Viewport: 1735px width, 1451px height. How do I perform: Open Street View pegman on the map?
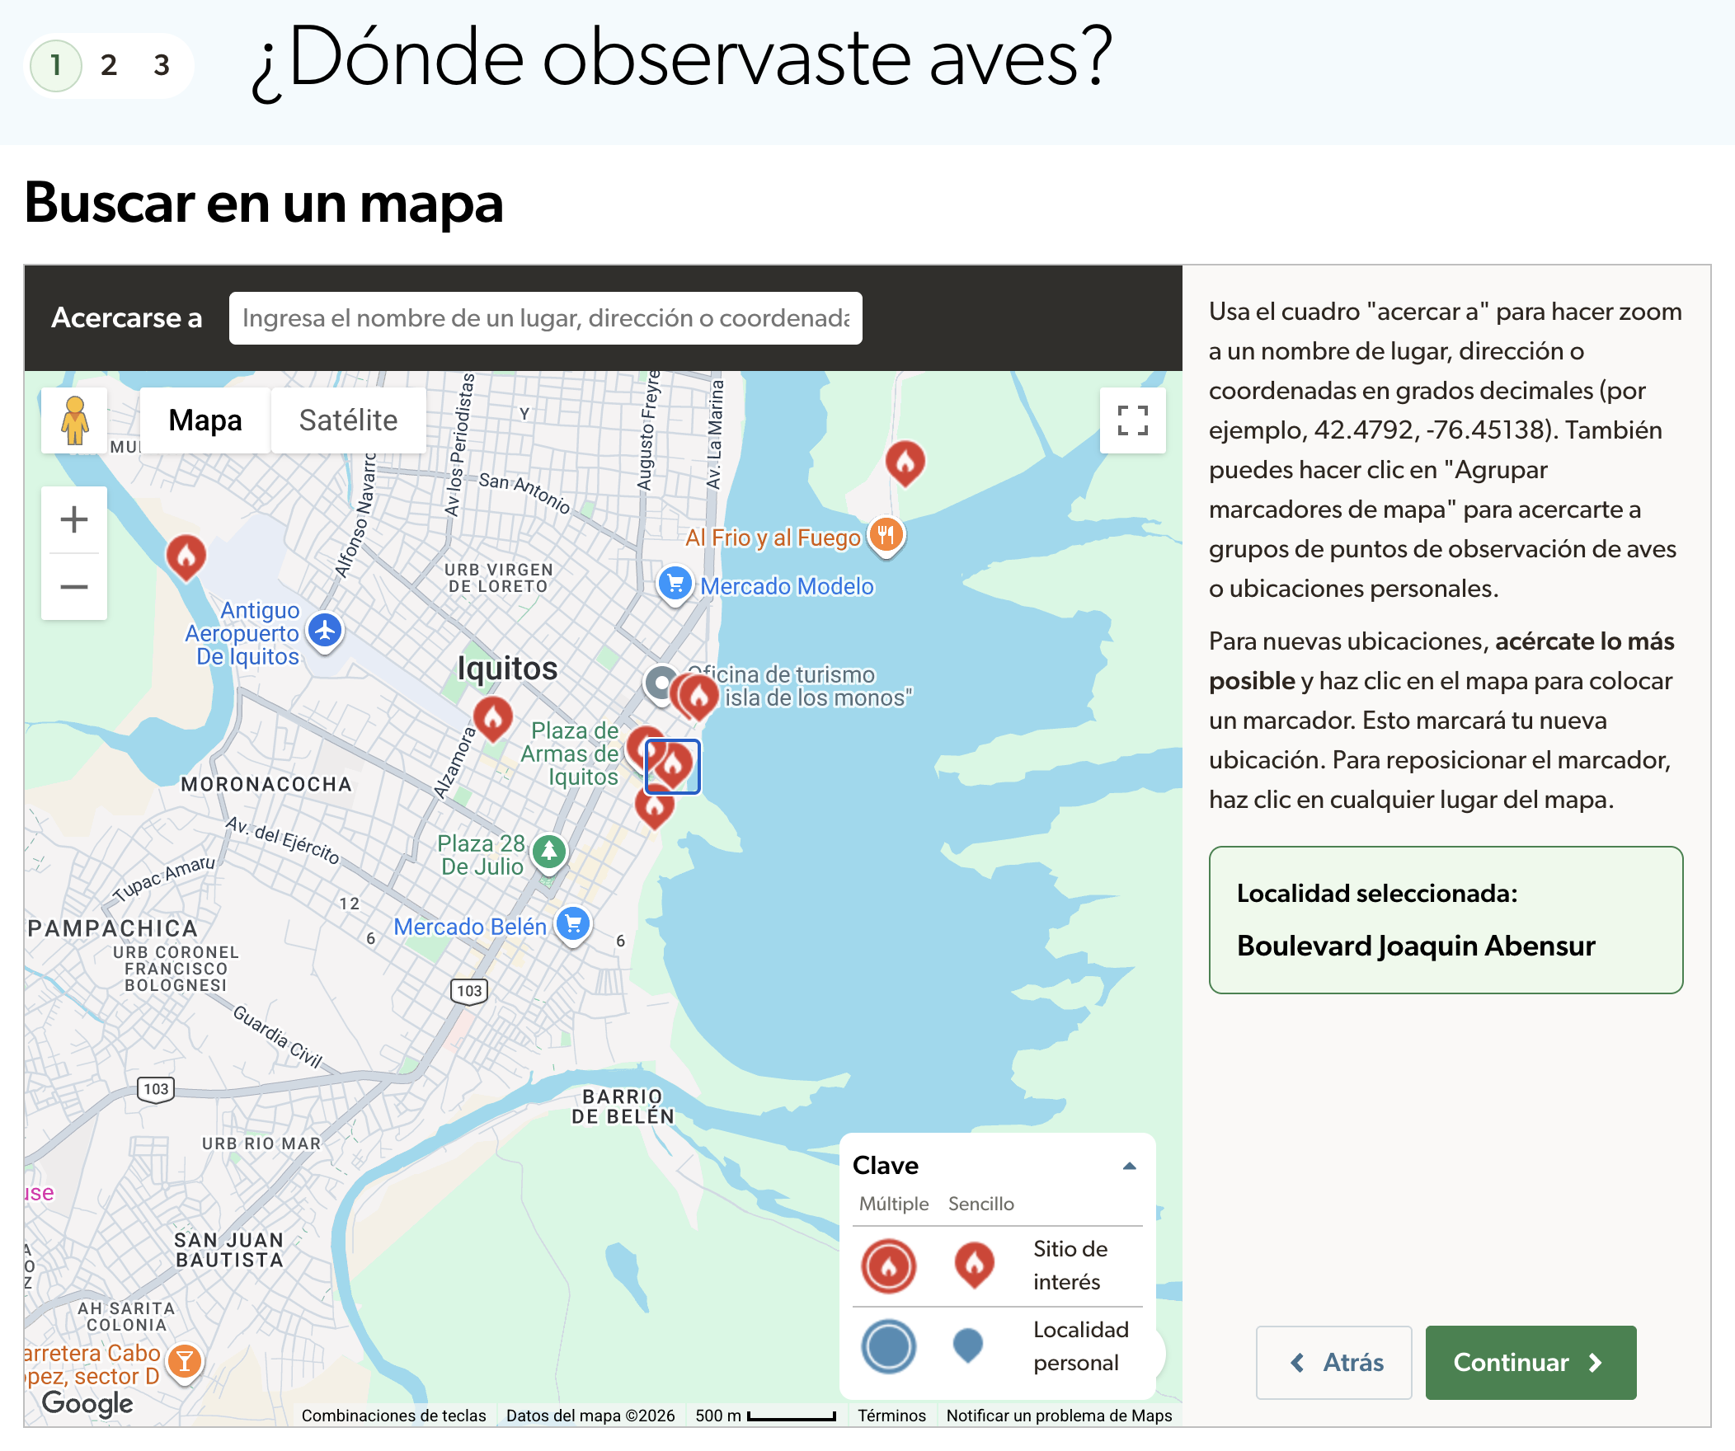74,420
